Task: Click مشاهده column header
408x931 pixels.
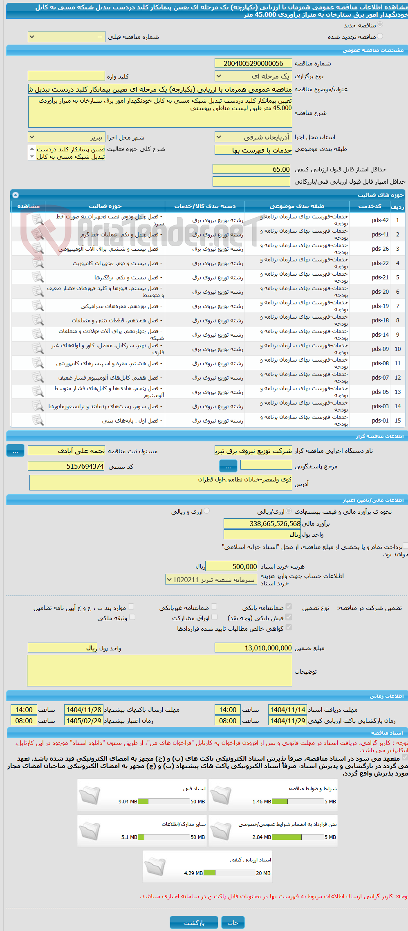Action: [x=29, y=206]
